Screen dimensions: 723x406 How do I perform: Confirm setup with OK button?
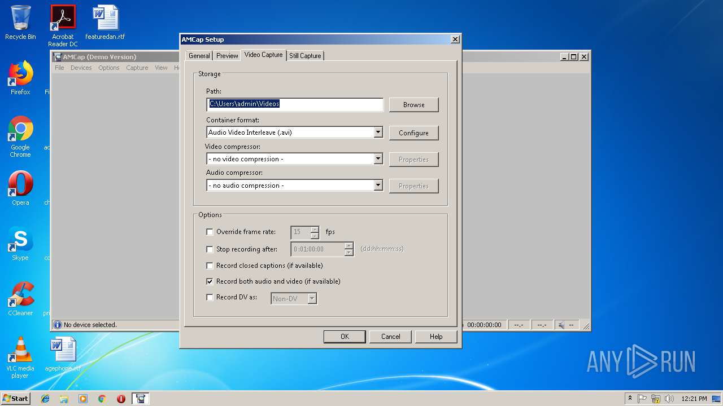pyautogui.click(x=345, y=337)
